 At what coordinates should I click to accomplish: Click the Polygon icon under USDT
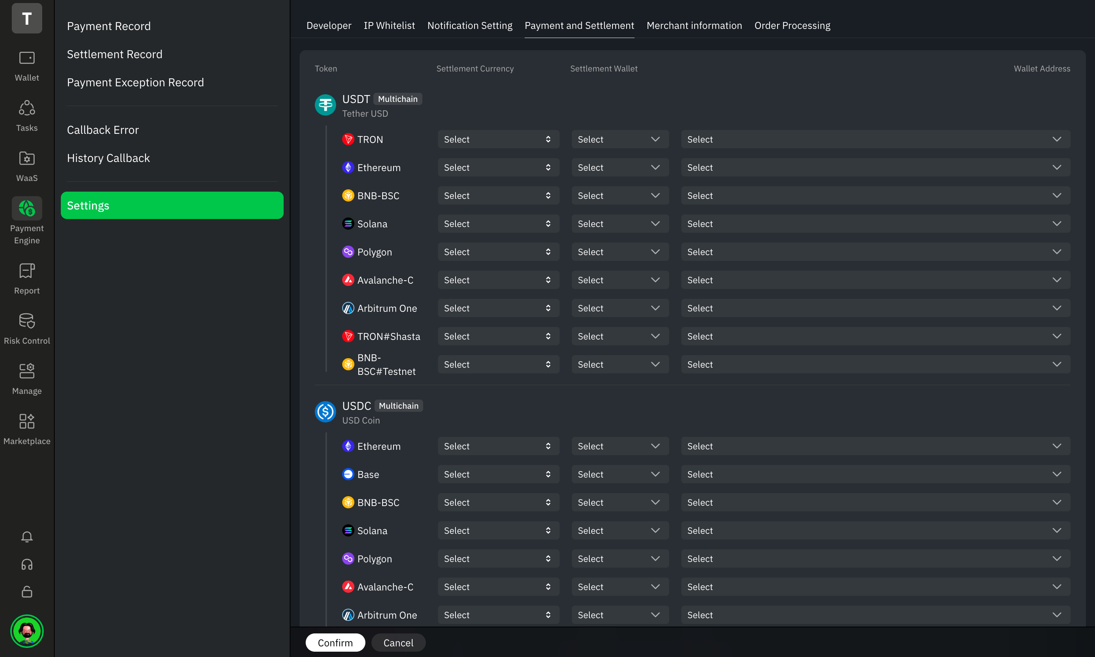tap(348, 252)
